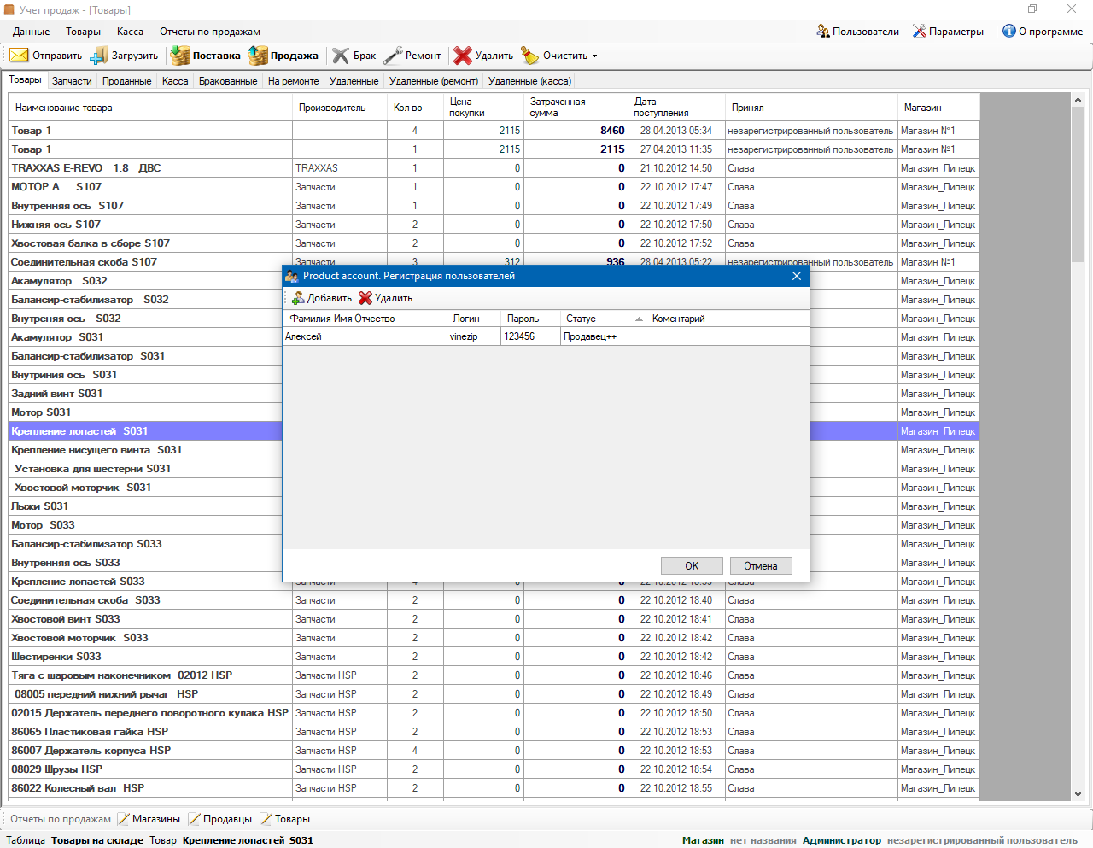The height and width of the screenshot is (848, 1093).
Task: Click the 8460 amount cell
Action: [576, 131]
